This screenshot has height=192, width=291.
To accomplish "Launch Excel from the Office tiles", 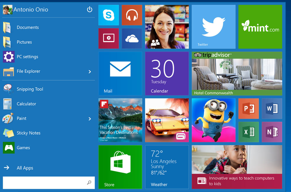I will 248,132.
